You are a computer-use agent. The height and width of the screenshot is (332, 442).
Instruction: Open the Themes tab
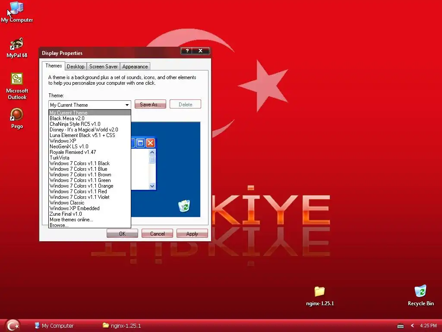click(x=54, y=66)
